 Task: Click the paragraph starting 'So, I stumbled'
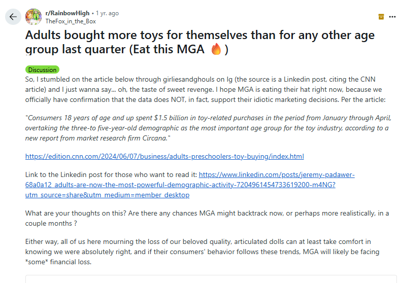205,89
